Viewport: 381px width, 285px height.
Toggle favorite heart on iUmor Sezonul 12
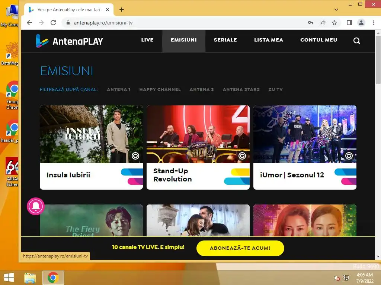(x=349, y=156)
